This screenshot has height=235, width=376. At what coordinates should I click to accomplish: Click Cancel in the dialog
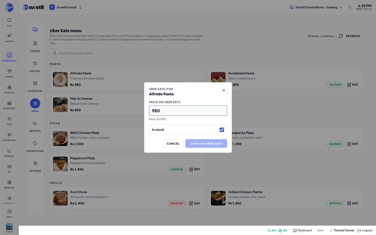pyautogui.click(x=173, y=144)
